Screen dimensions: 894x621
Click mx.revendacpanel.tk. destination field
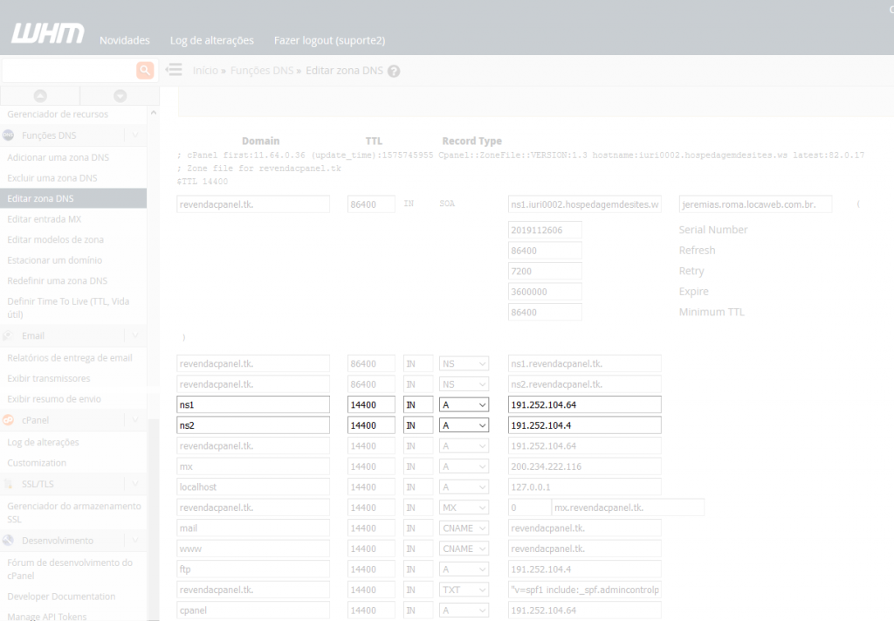(x=628, y=507)
